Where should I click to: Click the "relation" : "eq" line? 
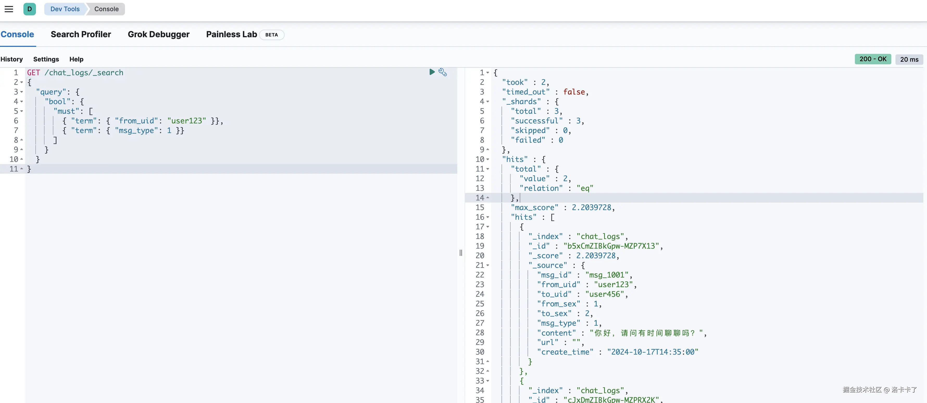point(556,188)
